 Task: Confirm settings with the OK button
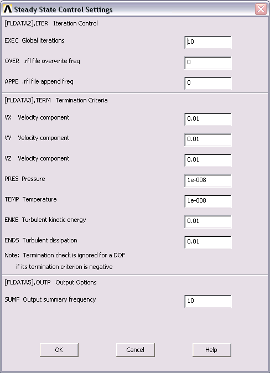point(59,350)
